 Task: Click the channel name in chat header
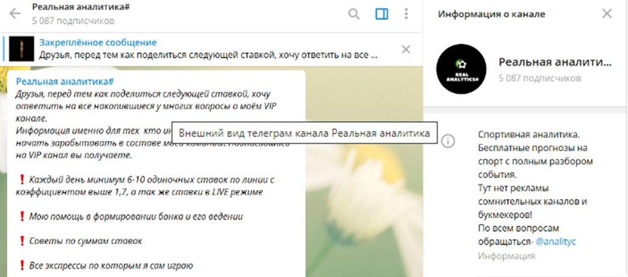pyautogui.click(x=81, y=7)
